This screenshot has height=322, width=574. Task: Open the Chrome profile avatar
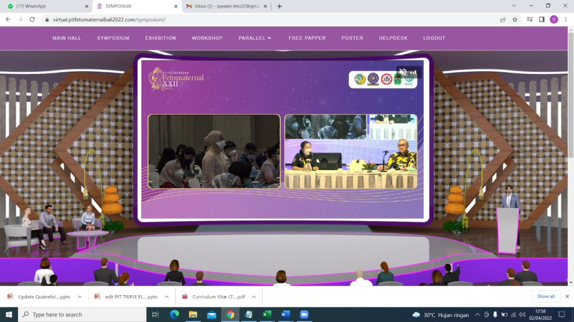tap(554, 19)
